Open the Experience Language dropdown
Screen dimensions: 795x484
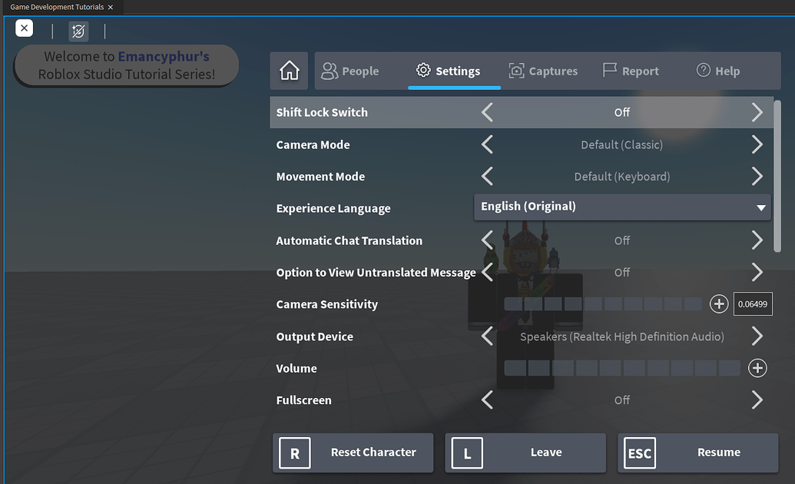[621, 206]
